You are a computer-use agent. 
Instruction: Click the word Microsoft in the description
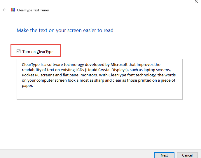tap(119, 64)
